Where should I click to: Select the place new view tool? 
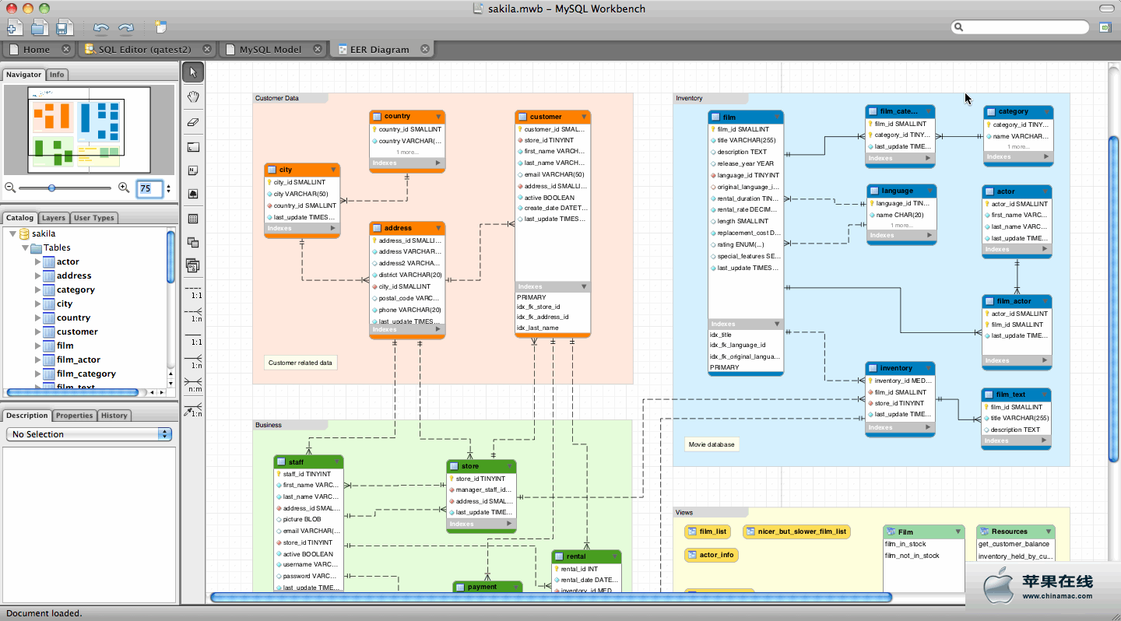tap(193, 243)
